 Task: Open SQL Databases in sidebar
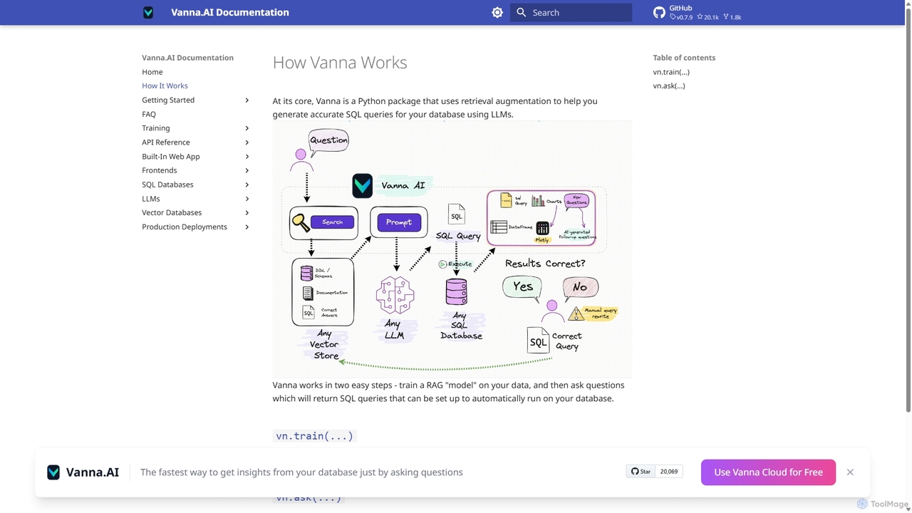pyautogui.click(x=167, y=185)
